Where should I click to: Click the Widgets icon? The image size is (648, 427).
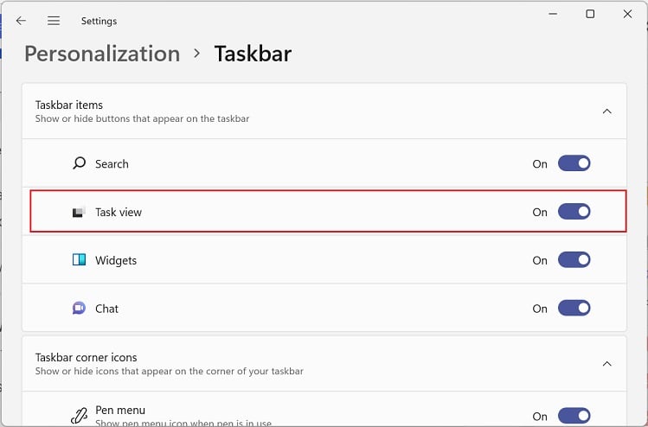coord(80,260)
